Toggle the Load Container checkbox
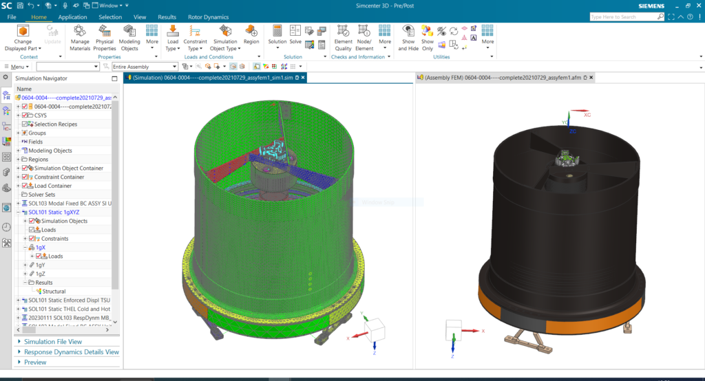The width and height of the screenshot is (705, 381). 25,186
